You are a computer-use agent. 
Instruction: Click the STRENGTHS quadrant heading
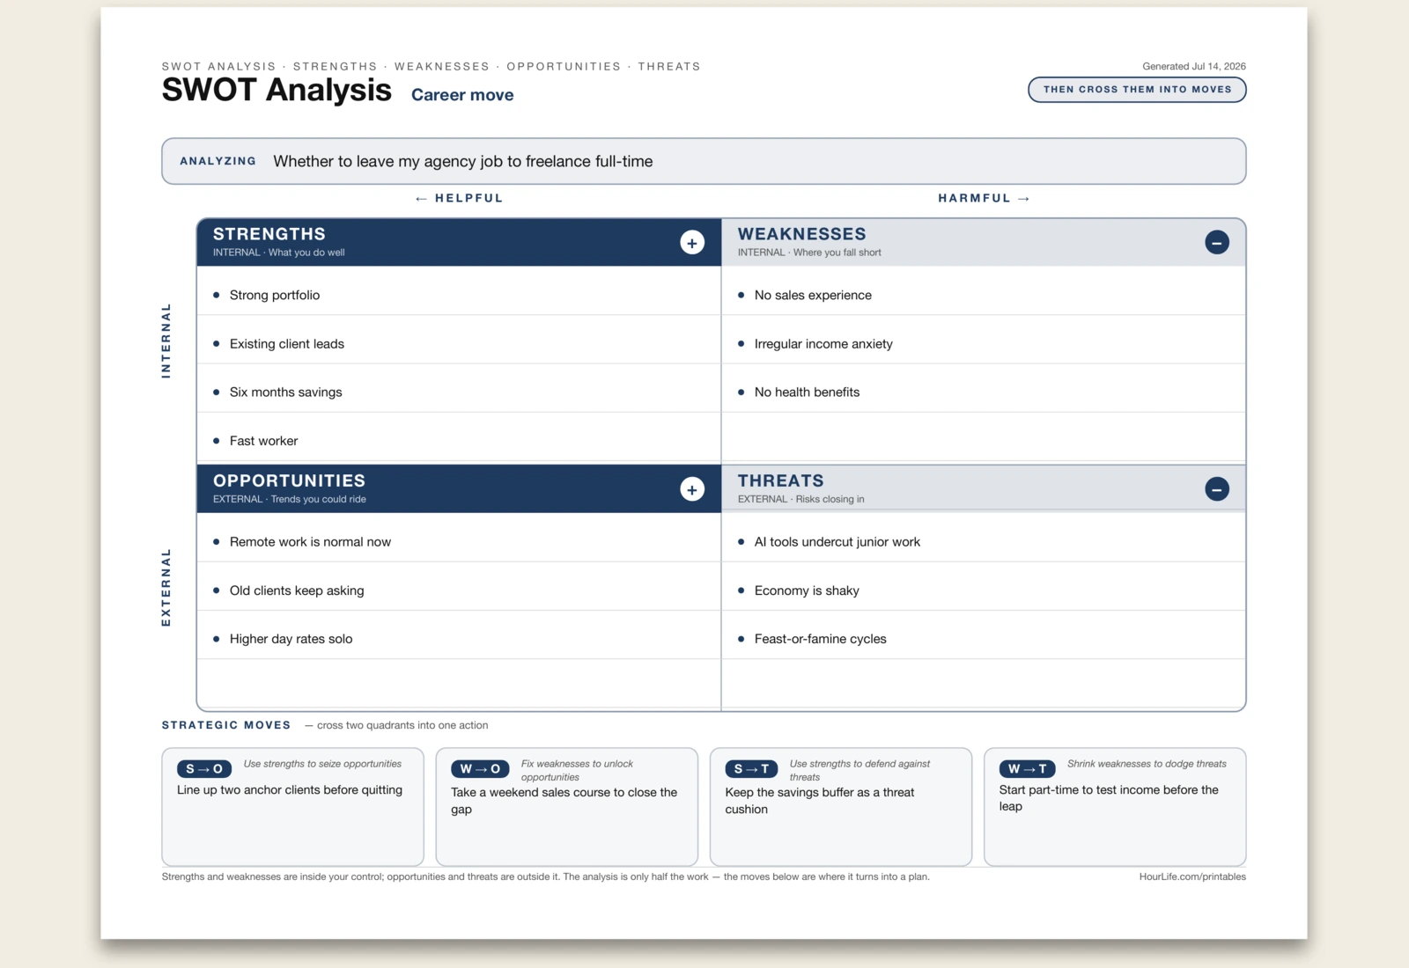pos(269,234)
